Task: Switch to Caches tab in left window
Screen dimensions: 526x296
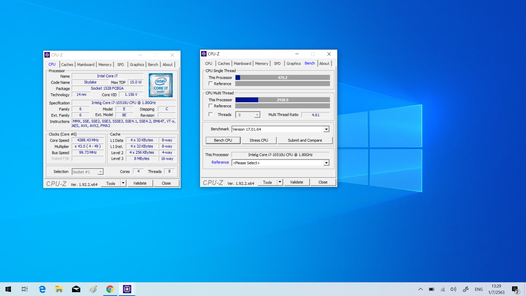Action: coord(67,65)
